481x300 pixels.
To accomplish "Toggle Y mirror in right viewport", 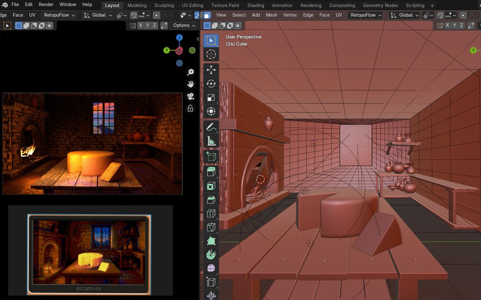I will point(455,25).
